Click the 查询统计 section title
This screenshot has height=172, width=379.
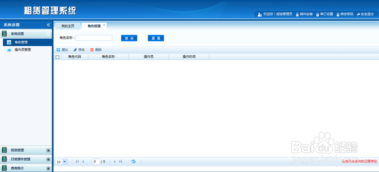click(x=17, y=168)
